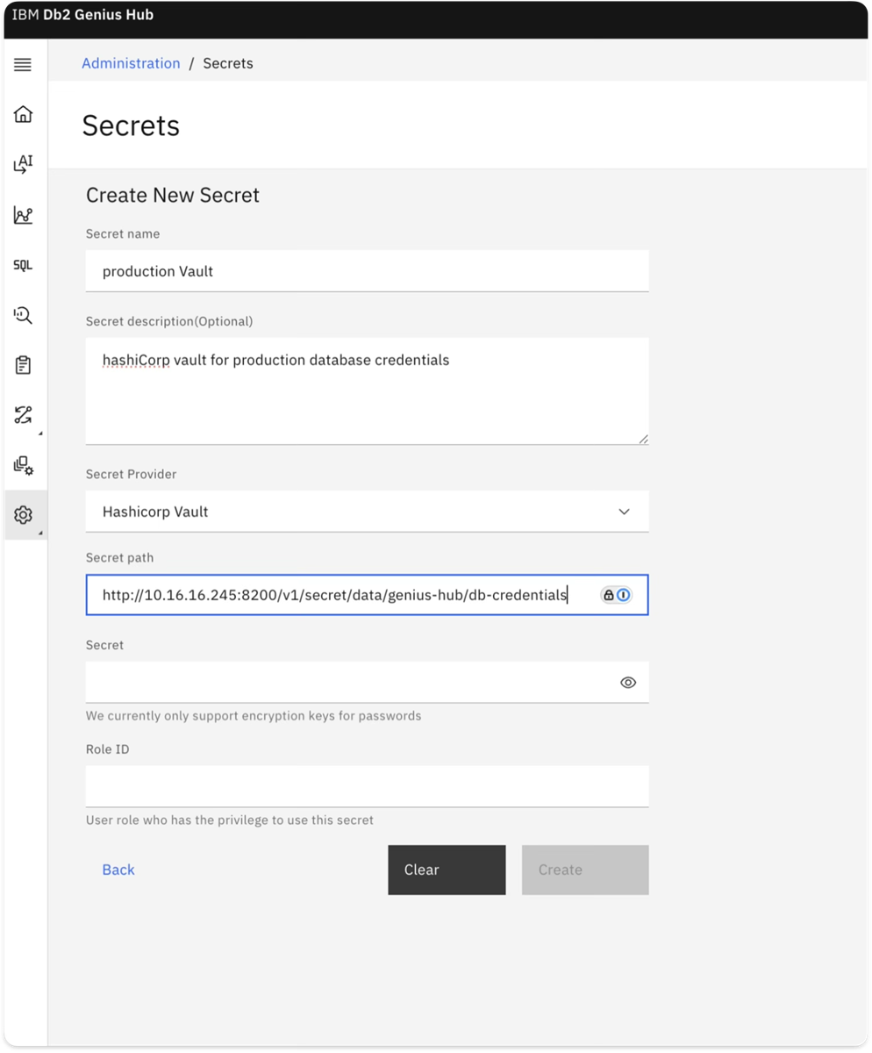This screenshot has height=1053, width=872.
Task: Click the Administration breadcrumb link
Action: (131, 63)
